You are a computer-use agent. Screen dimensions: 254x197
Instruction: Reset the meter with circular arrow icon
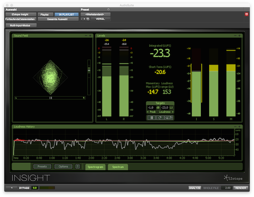coord(160,118)
